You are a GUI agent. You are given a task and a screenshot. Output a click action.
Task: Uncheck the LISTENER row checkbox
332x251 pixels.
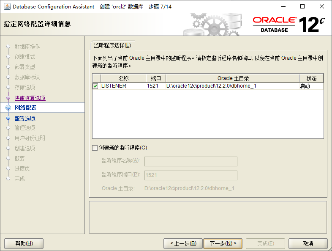click(x=95, y=86)
